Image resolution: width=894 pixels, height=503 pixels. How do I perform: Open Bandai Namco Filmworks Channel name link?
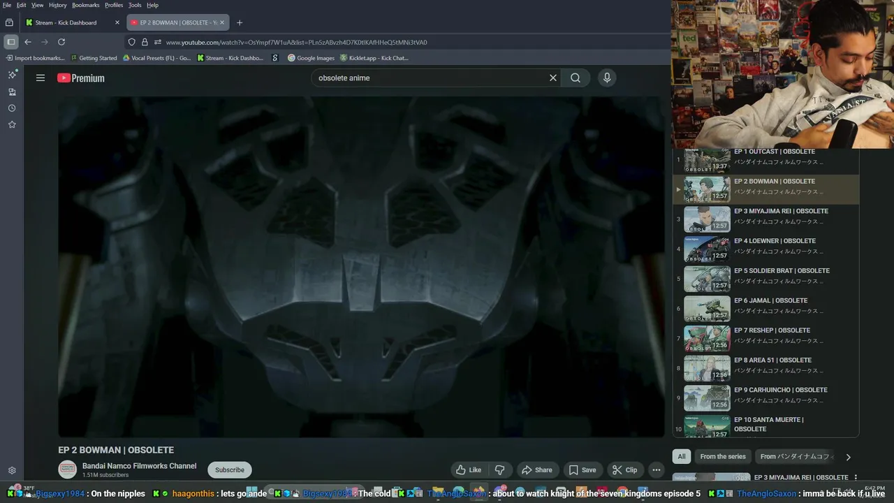pyautogui.click(x=140, y=466)
